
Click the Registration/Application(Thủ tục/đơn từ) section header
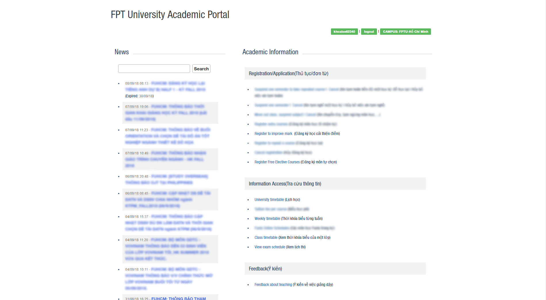335,73
